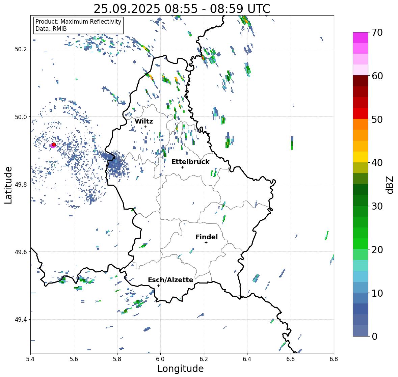
Task: Click the title timestamp '25.09.2025 08:55 - 08:59 UTC'
Action: (x=182, y=9)
